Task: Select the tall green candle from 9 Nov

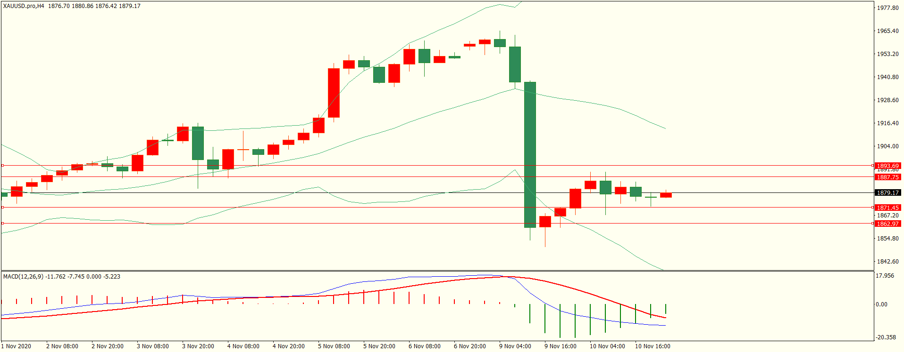Action: pos(530,155)
